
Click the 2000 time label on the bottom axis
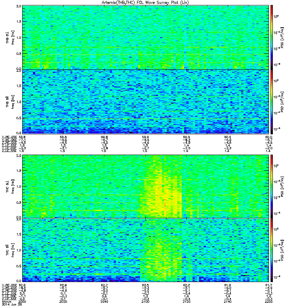tap(22, 302)
